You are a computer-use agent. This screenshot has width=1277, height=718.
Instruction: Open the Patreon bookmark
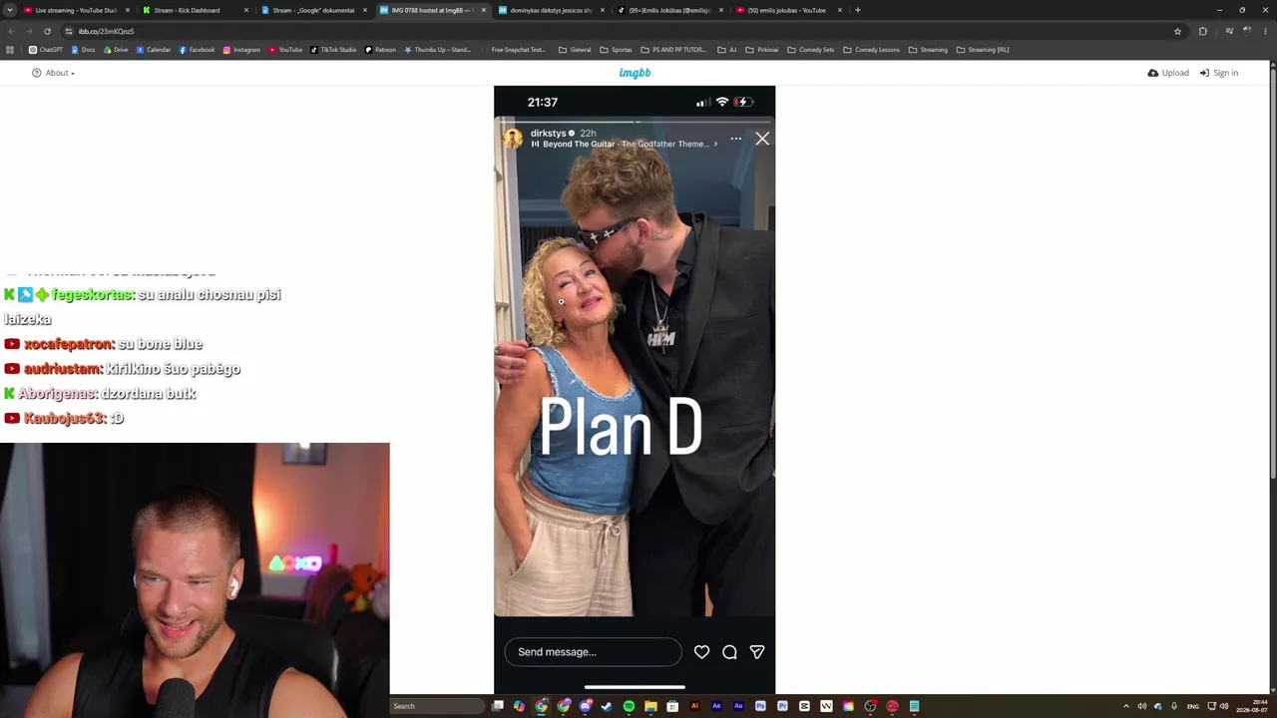pyautogui.click(x=380, y=50)
